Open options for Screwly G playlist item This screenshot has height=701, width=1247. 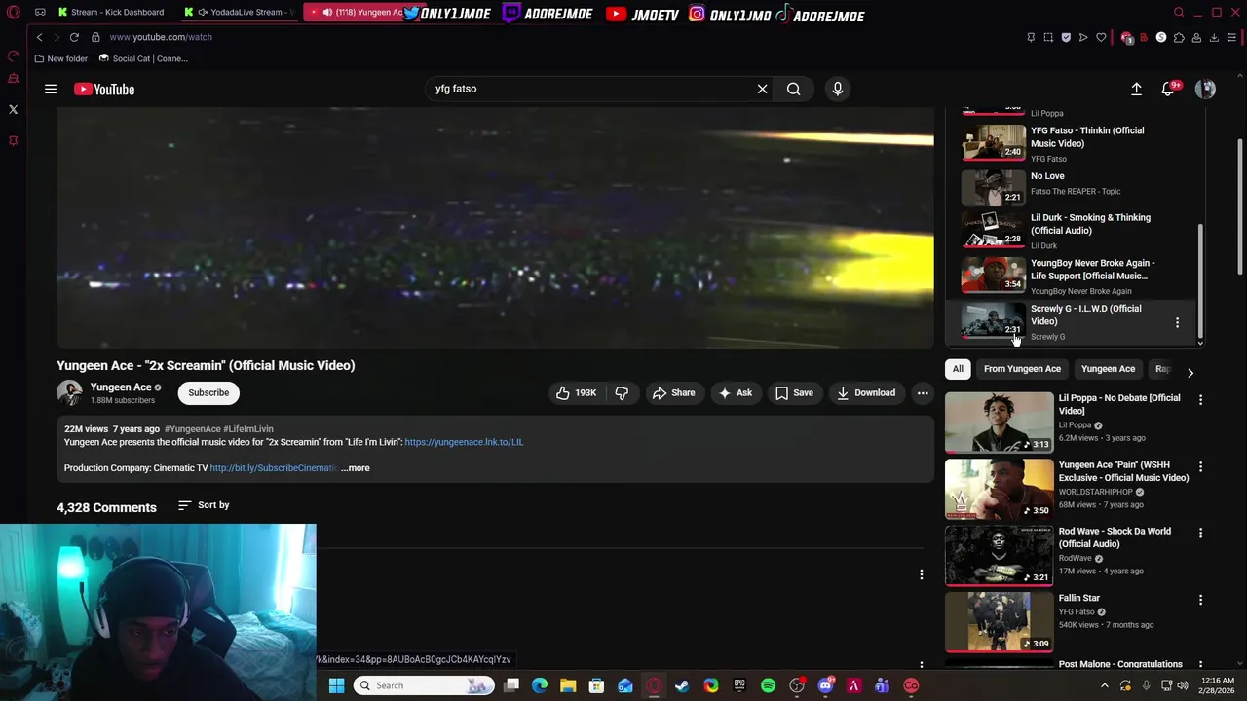point(1177,322)
